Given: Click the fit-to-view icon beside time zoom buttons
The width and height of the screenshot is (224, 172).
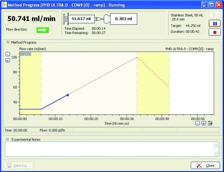Looking at the screenshot, I should tap(210, 123).
